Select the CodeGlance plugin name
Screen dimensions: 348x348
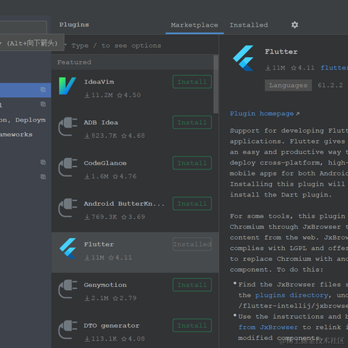coord(105,163)
